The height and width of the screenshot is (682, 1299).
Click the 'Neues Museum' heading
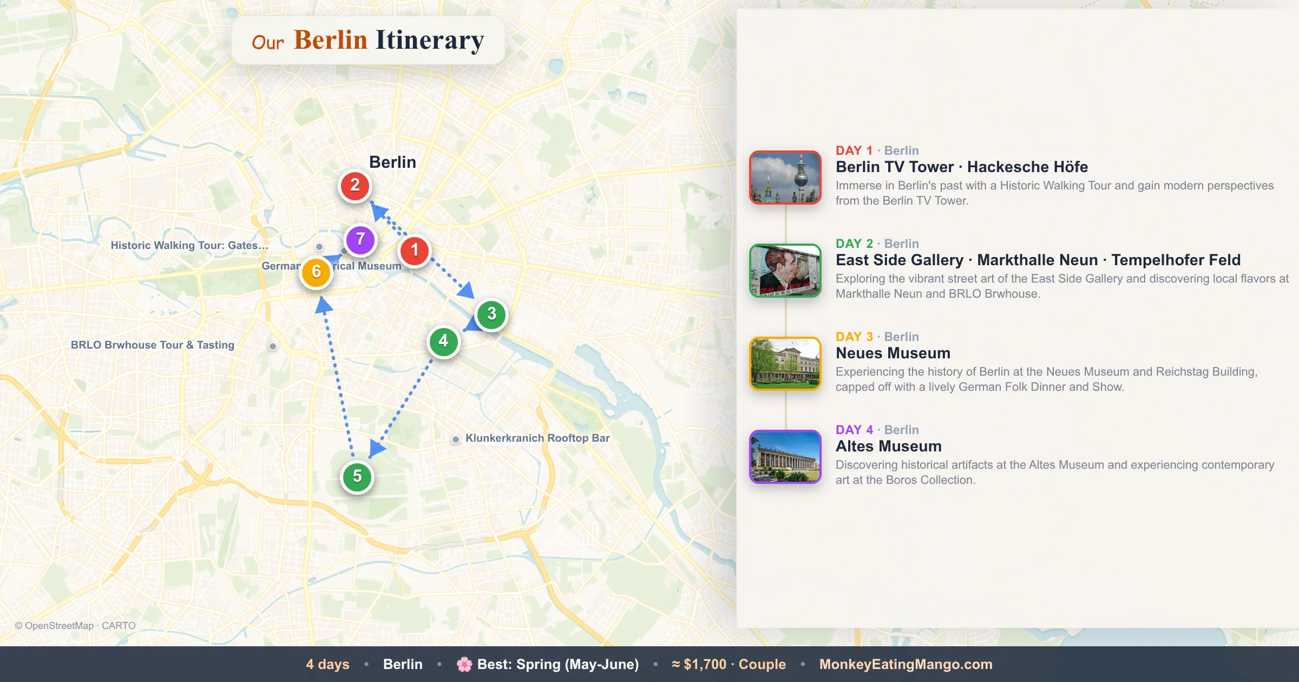pos(893,353)
